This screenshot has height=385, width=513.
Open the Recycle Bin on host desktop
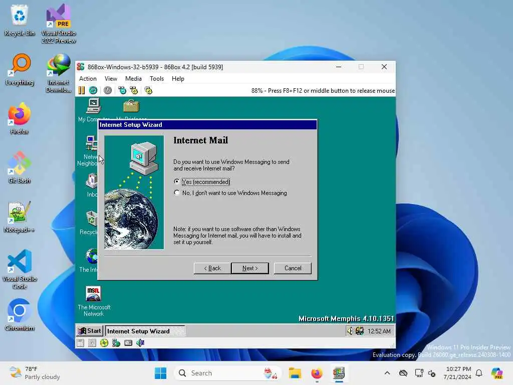(20, 20)
